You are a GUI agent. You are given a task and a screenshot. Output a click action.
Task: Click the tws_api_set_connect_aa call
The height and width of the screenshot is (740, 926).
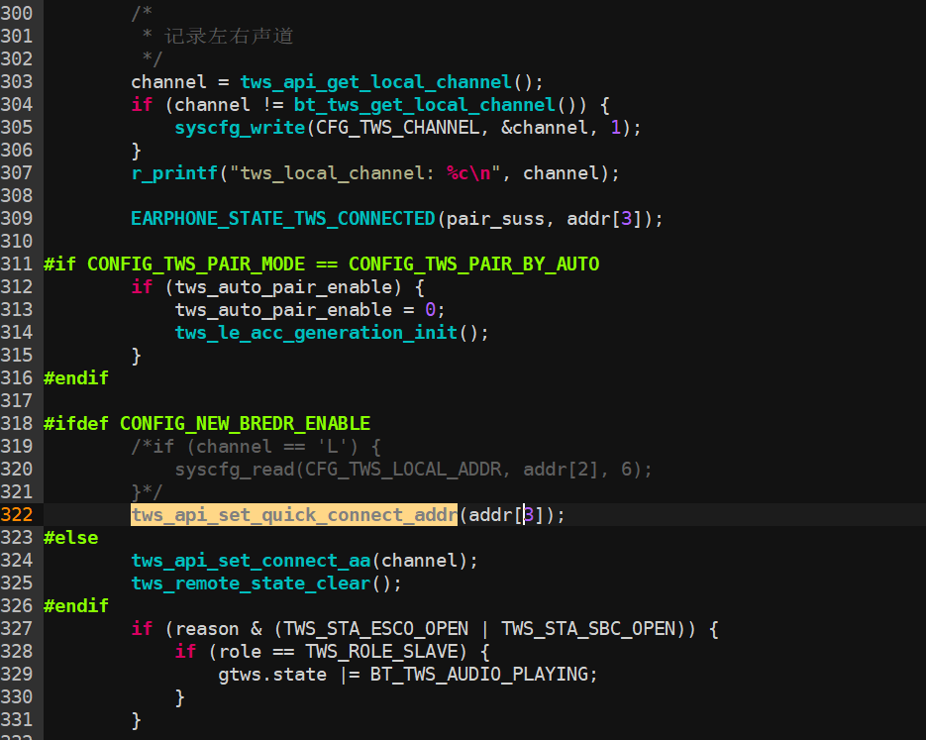[251, 561]
